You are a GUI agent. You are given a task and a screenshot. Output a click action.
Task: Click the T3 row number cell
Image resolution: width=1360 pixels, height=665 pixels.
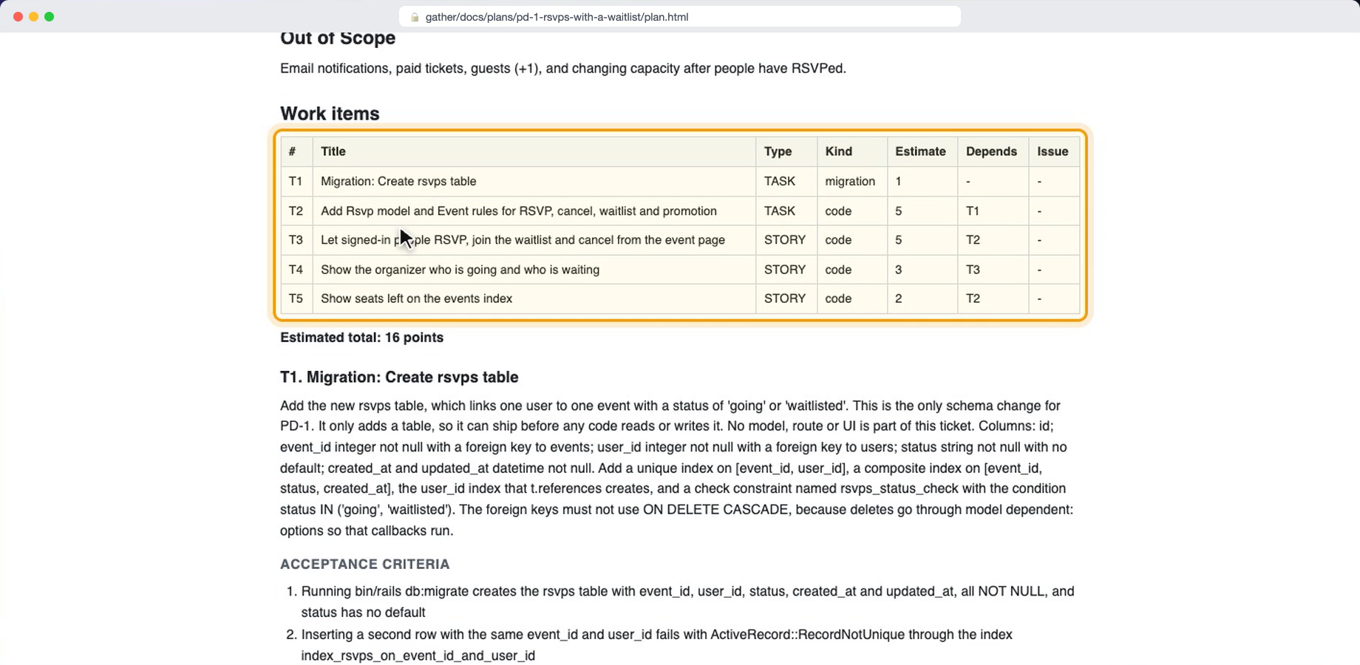(x=296, y=240)
